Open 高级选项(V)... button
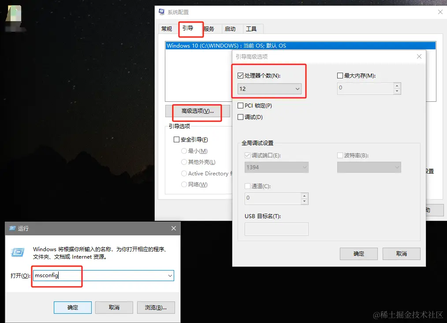Image resolution: width=447 pixels, height=323 pixels. click(x=197, y=111)
